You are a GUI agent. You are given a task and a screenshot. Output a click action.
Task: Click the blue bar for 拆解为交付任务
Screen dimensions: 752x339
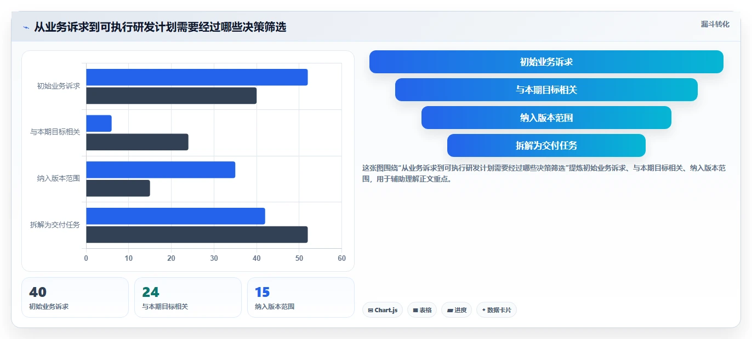(175, 216)
